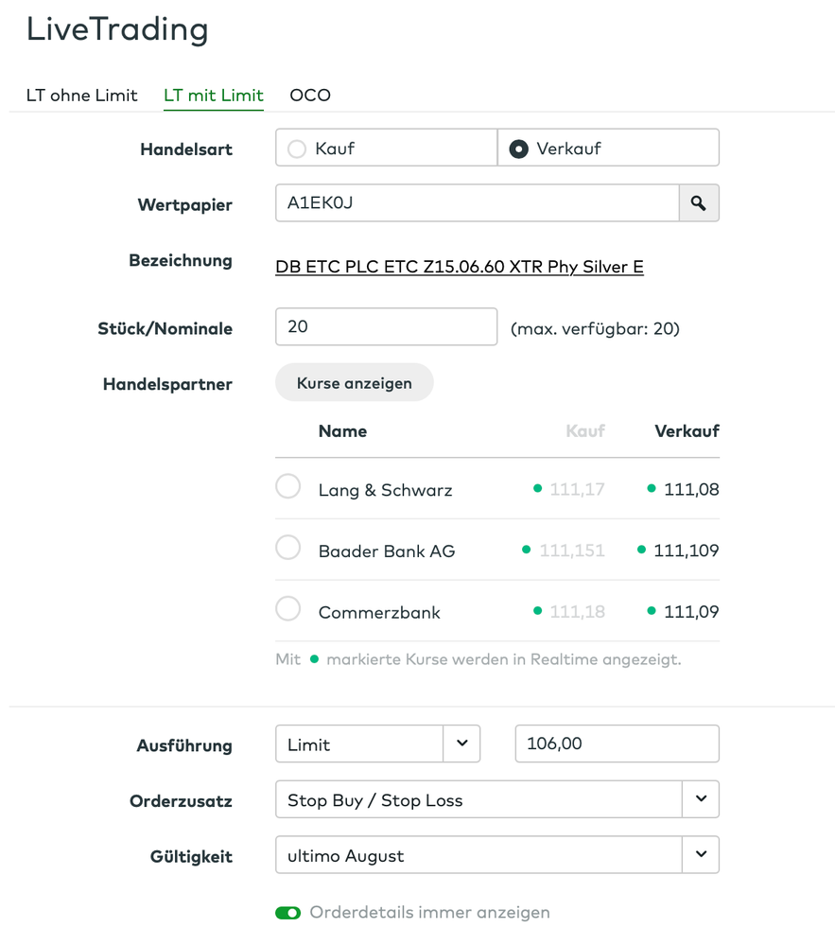
Task: Focus the Stück/Nominale quantity field
Action: [386, 327]
